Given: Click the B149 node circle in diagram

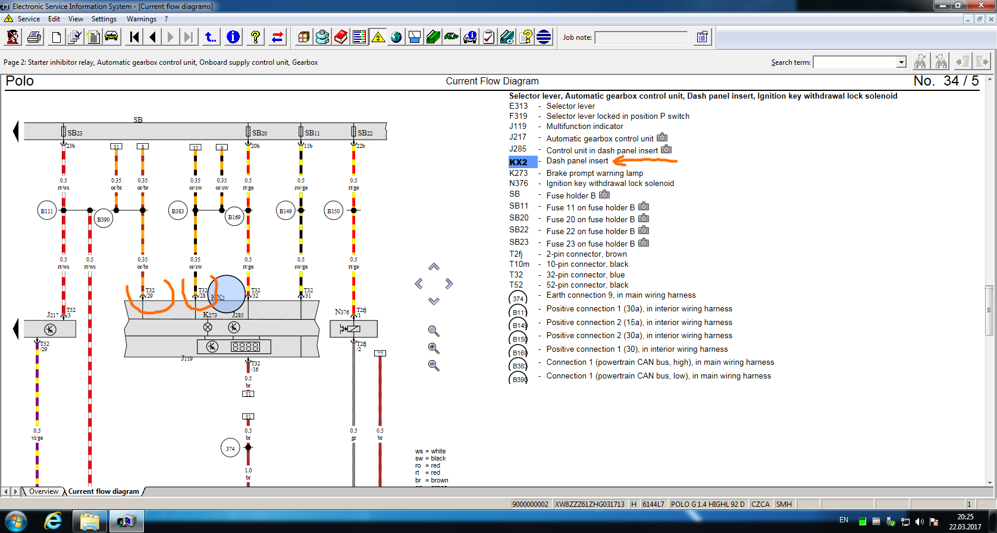Looking at the screenshot, I should (x=286, y=211).
